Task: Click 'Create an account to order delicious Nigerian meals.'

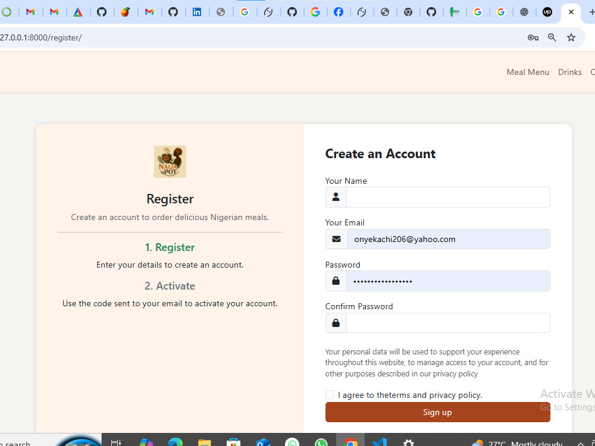Action: (x=170, y=217)
